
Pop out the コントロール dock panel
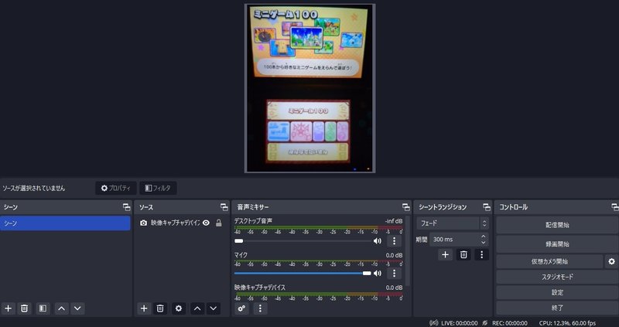point(614,207)
